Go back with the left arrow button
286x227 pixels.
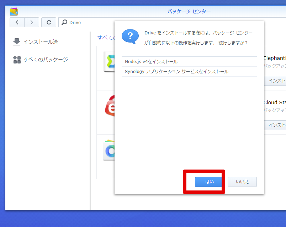17,22
